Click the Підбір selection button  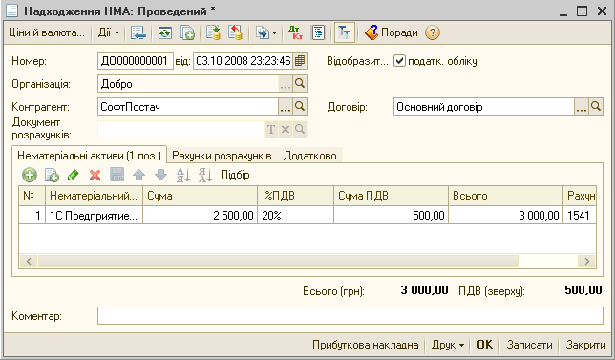pos(235,175)
